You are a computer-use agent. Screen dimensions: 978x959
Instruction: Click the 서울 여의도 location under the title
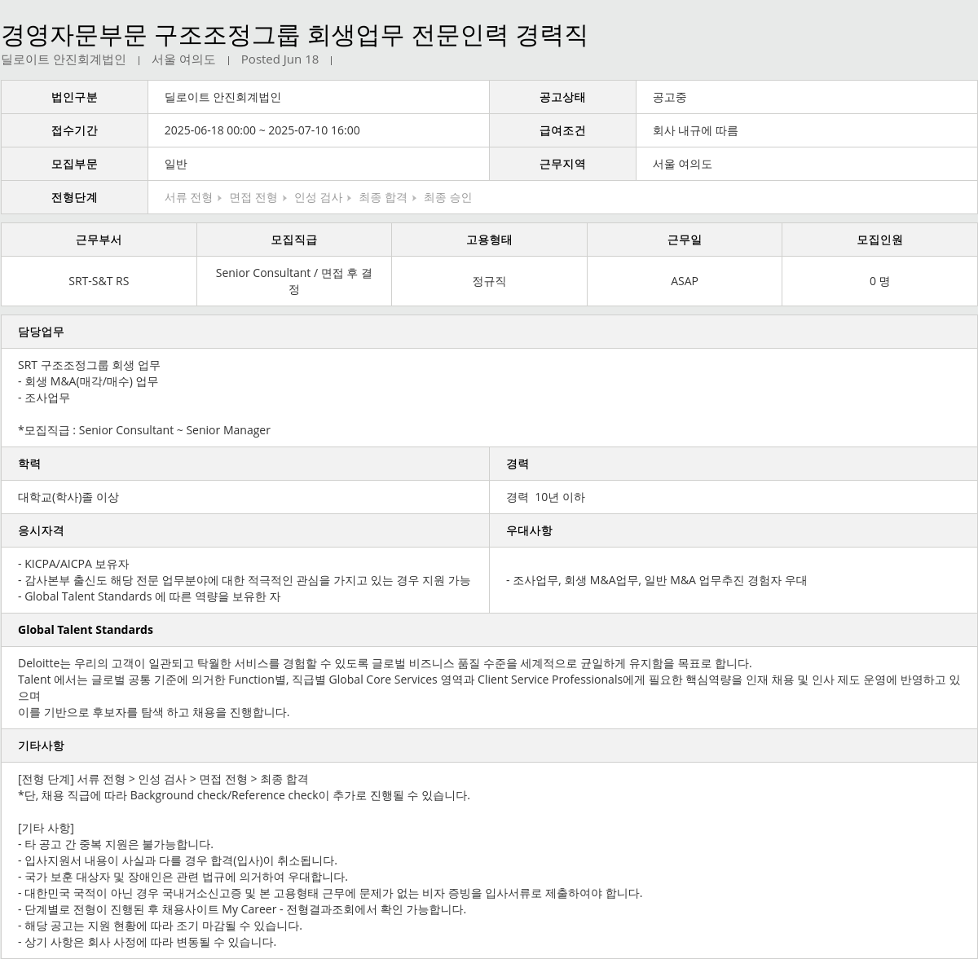183,59
